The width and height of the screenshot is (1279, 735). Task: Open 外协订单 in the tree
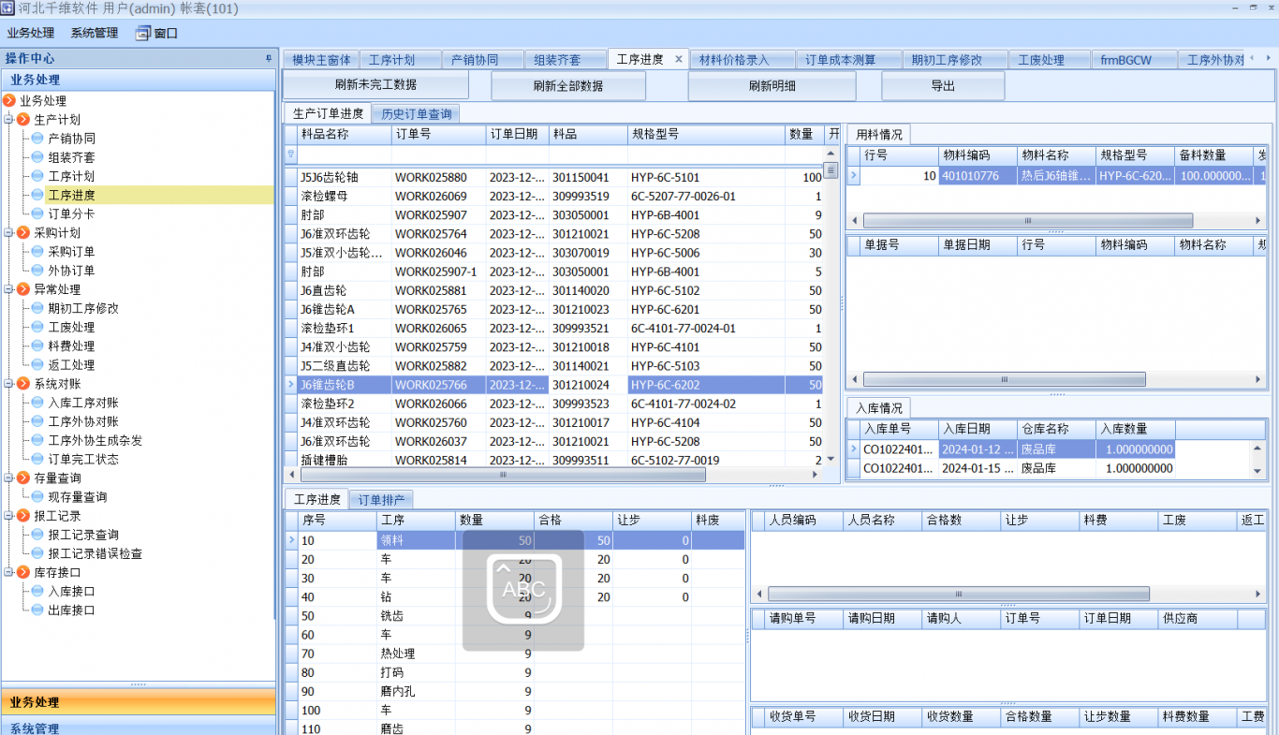71,271
